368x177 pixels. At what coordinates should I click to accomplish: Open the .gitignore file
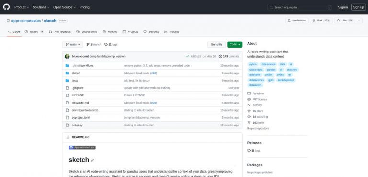(x=78, y=88)
